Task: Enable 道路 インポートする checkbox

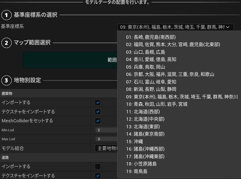Action: [x=98, y=167]
